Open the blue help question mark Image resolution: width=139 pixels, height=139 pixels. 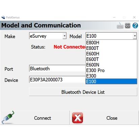135,25
